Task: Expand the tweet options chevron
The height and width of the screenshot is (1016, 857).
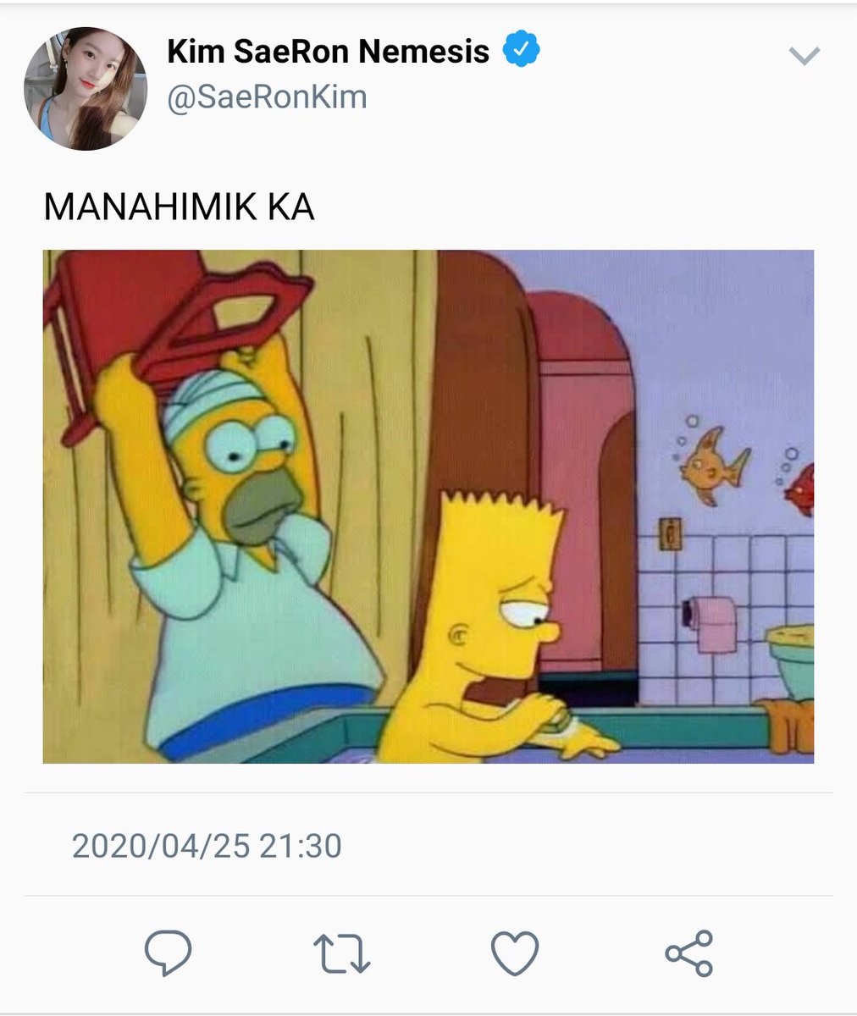Action: tap(804, 56)
